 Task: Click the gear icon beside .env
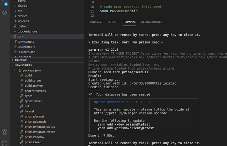[x=15, y=37]
